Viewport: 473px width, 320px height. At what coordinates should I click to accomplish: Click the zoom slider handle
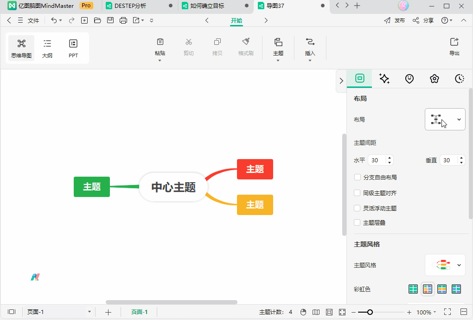coord(370,312)
